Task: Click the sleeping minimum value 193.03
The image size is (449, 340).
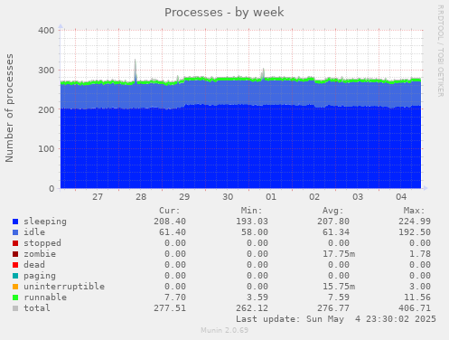Action: pyautogui.click(x=252, y=222)
